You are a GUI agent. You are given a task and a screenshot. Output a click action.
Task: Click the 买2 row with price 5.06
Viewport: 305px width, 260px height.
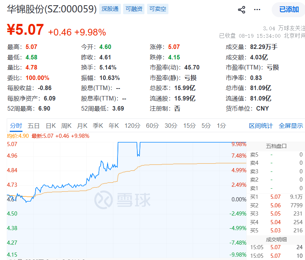point(276,205)
